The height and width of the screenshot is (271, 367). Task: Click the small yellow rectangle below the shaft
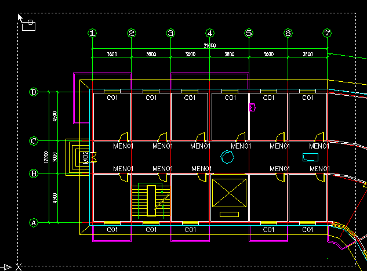pos(229,214)
